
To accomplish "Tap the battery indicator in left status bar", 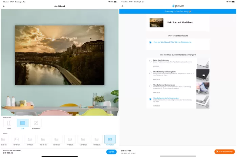I will 115,2.
